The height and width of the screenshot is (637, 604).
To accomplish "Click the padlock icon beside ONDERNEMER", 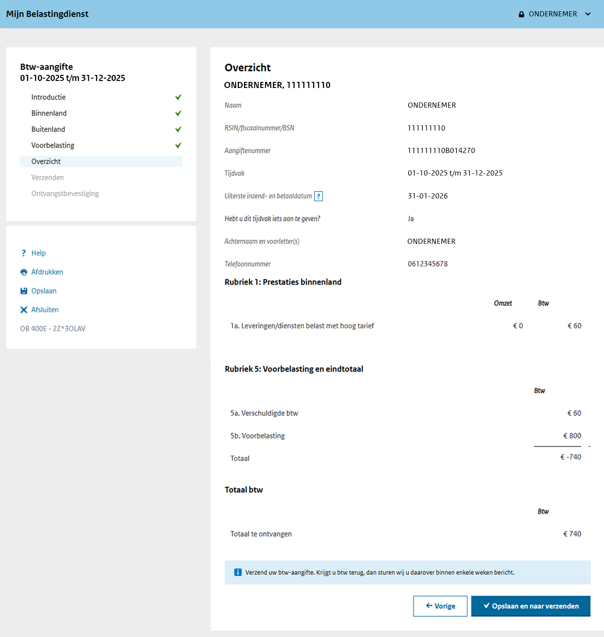I will (x=521, y=15).
